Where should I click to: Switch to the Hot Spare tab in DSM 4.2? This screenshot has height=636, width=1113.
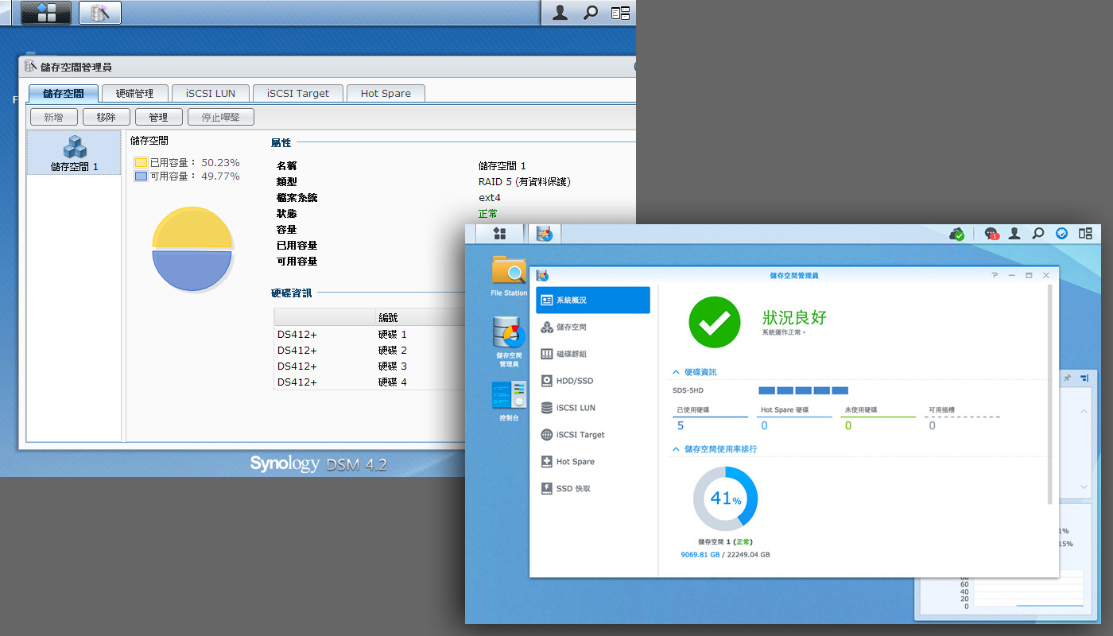click(x=386, y=93)
